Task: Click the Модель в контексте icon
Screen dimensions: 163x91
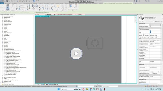Action: click(76, 6)
